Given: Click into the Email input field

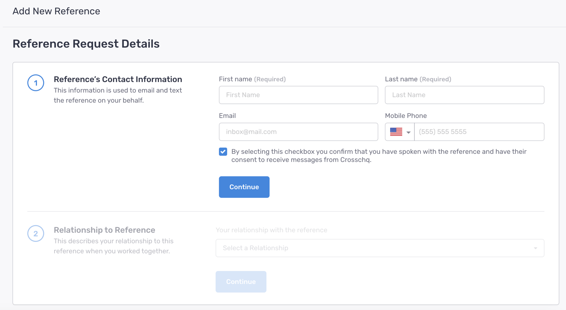Looking at the screenshot, I should pyautogui.click(x=298, y=132).
